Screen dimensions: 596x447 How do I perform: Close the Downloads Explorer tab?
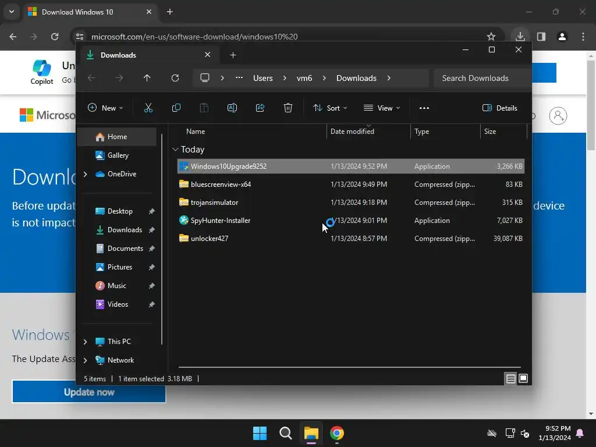point(208,55)
